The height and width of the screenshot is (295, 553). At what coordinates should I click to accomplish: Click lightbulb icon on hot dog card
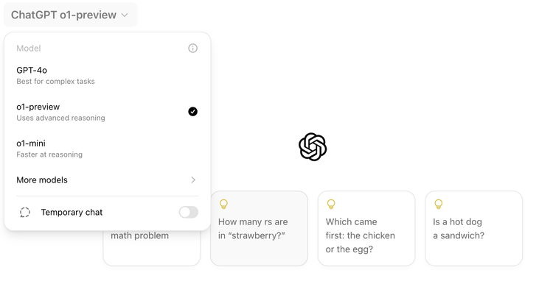click(x=439, y=205)
